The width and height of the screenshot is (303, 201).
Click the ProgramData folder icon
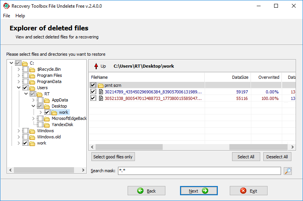pos(32,82)
